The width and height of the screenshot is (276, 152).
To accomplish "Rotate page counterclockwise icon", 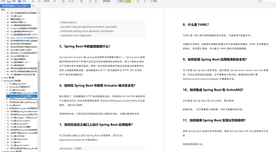I will click(x=90, y=1).
